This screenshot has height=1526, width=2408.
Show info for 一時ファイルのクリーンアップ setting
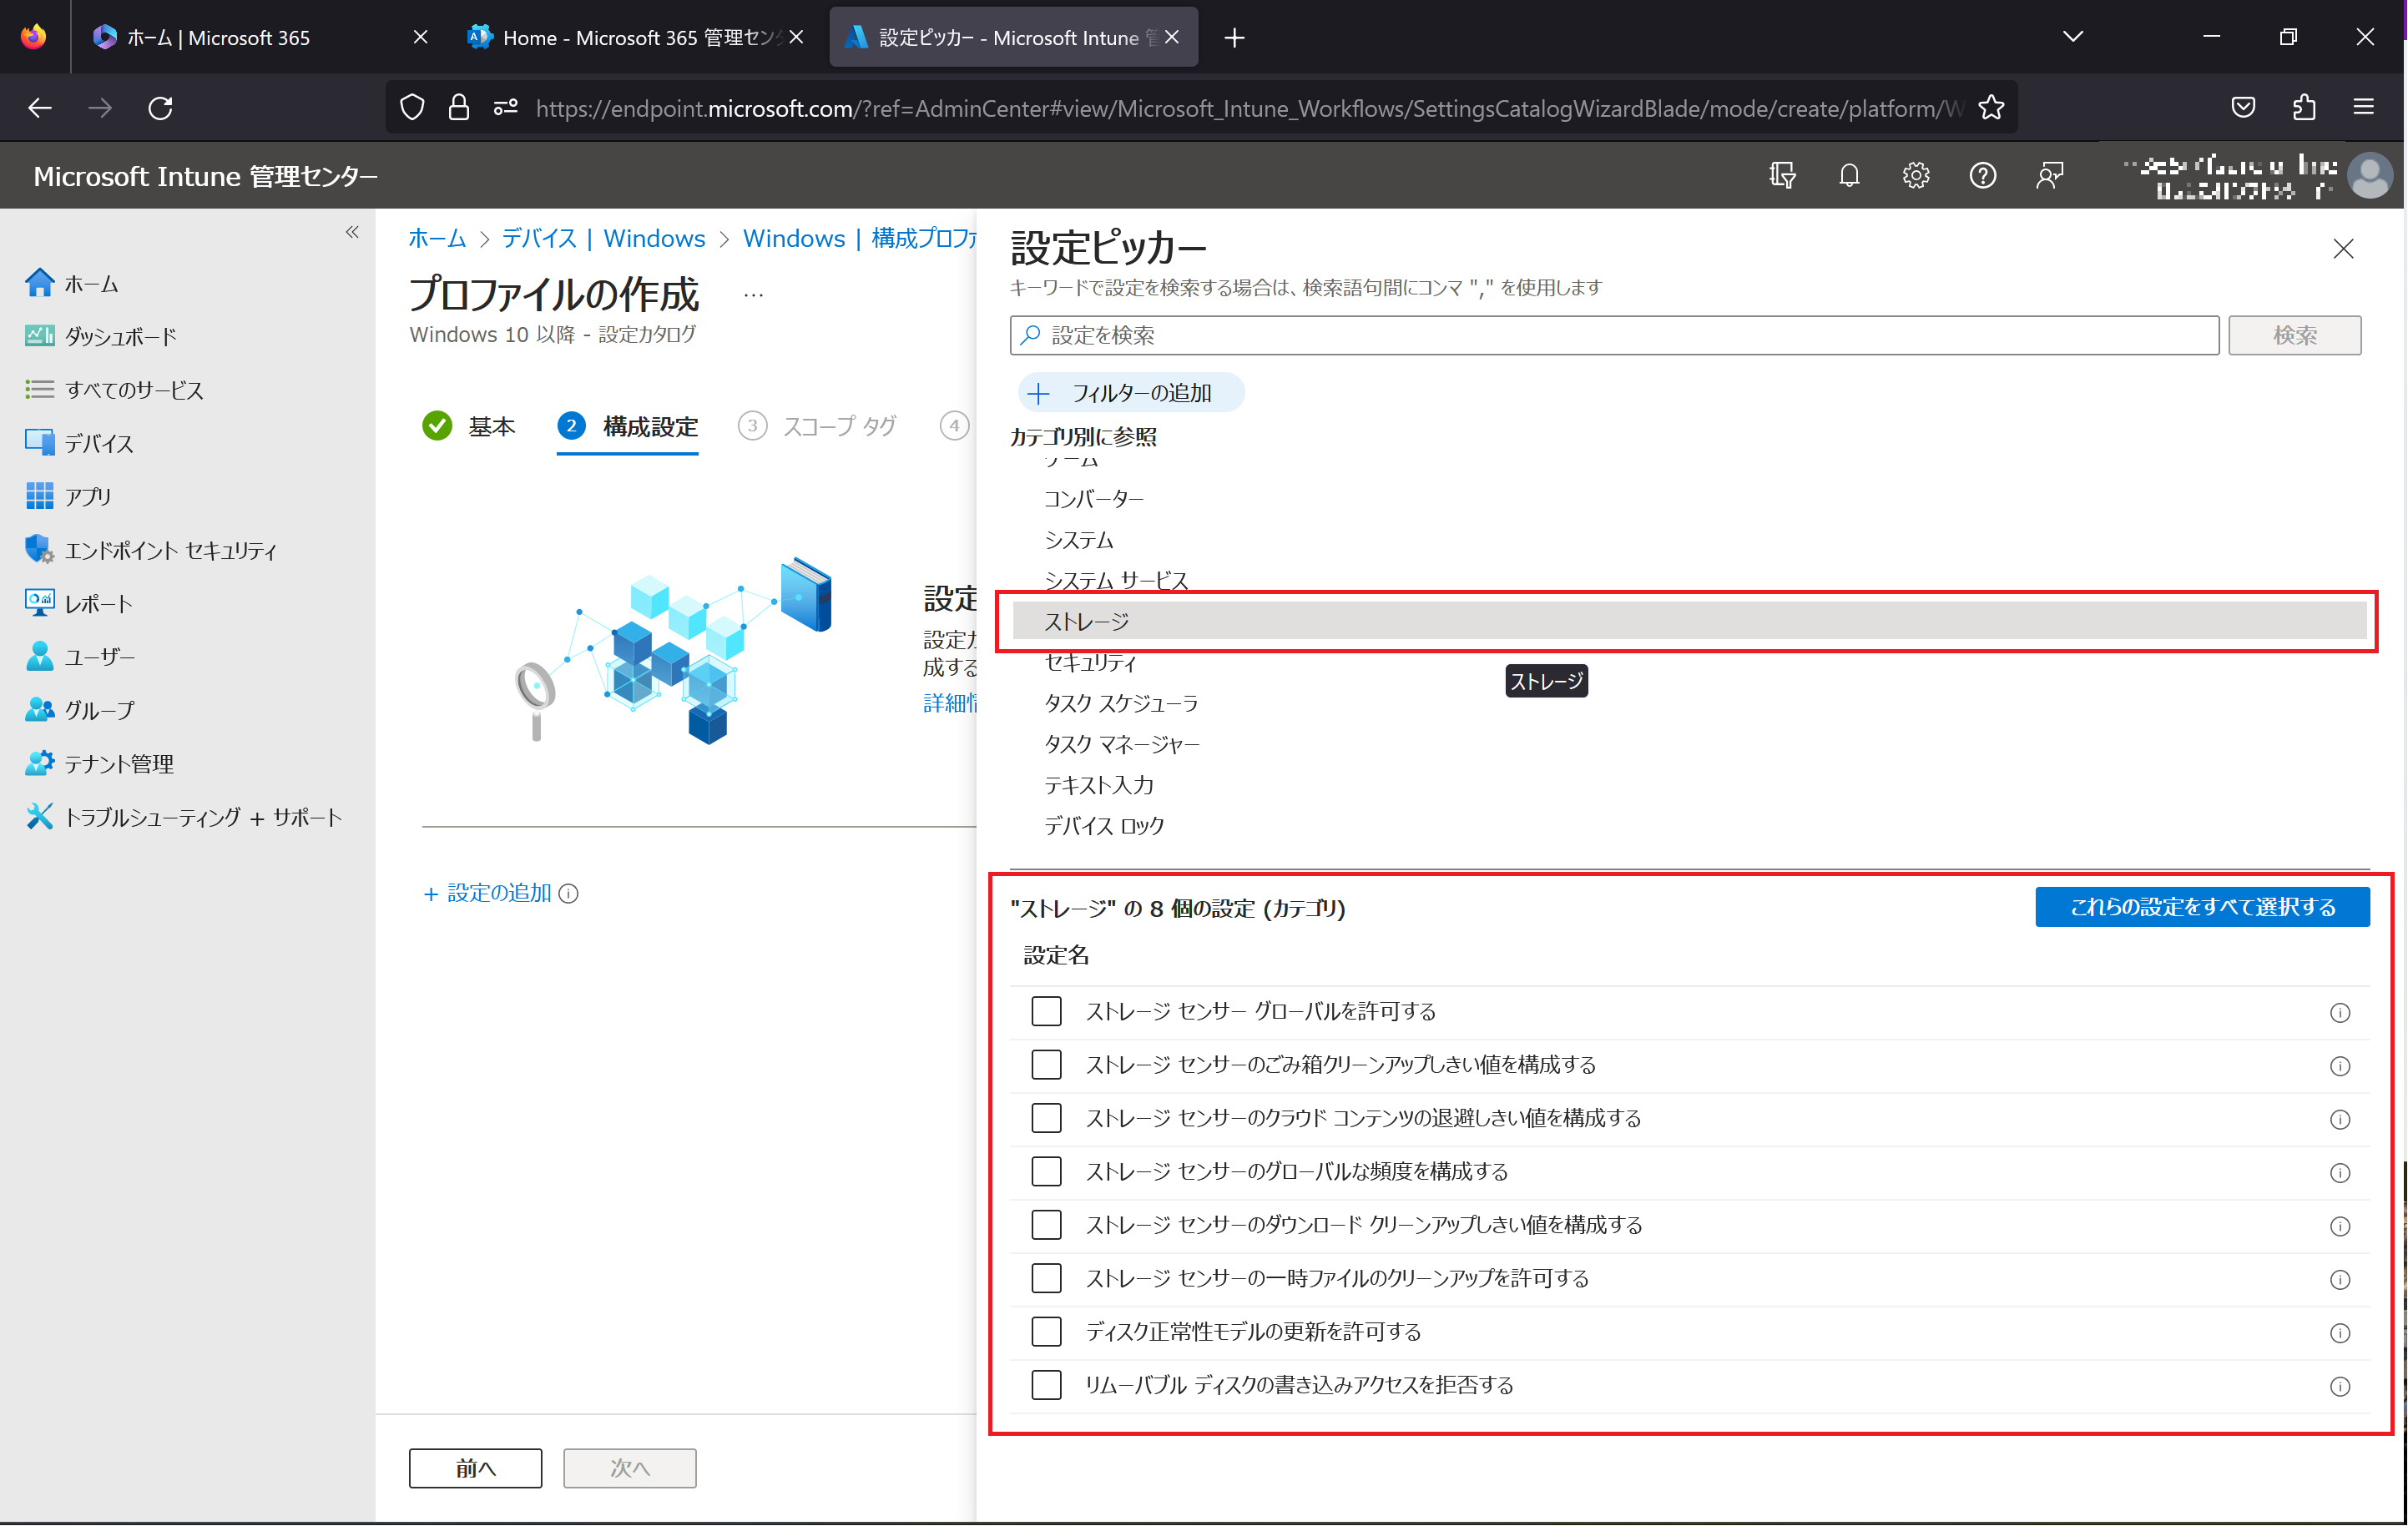(x=2339, y=1280)
